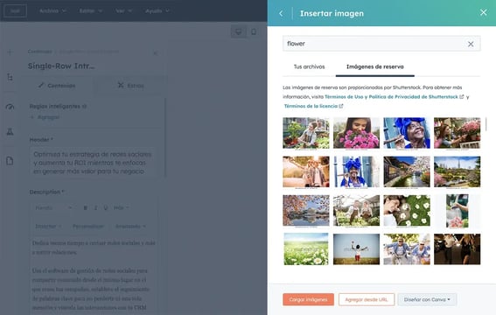Toggle underline formatting in Description toolbar
This screenshot has width=496, height=315.
pos(106,207)
